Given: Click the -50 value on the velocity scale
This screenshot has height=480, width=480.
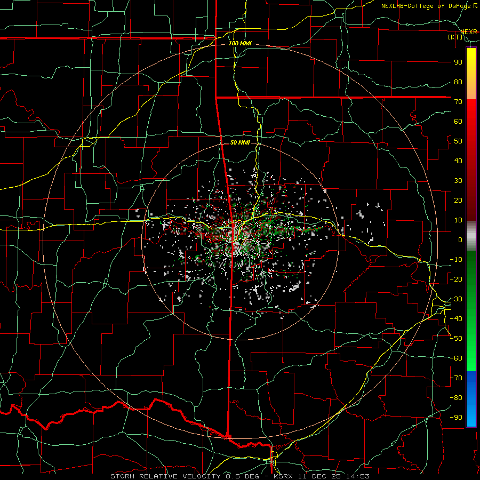Looking at the screenshot, I should point(456,339).
